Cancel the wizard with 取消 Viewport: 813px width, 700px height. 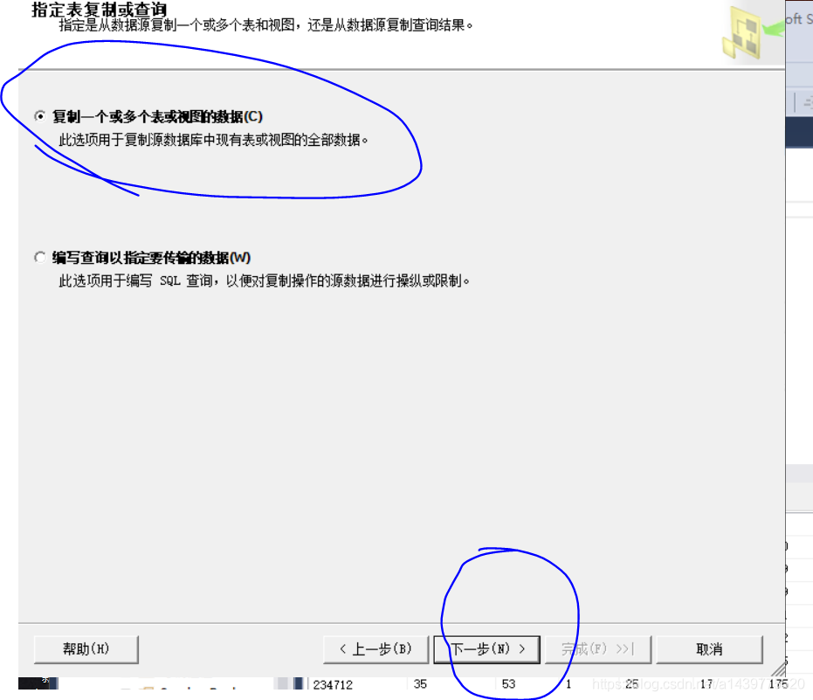709,649
